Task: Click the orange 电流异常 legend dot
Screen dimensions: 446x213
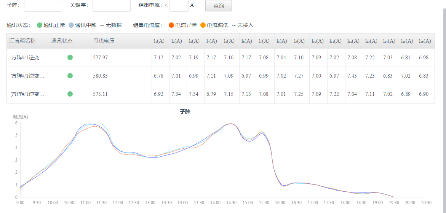Action: tap(171, 25)
